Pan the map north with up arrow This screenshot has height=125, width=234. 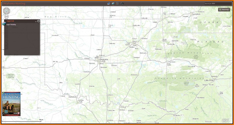(6, 8)
